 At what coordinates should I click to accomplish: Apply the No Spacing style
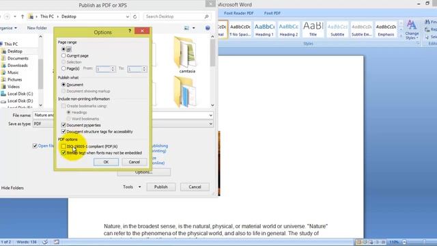(240, 29)
